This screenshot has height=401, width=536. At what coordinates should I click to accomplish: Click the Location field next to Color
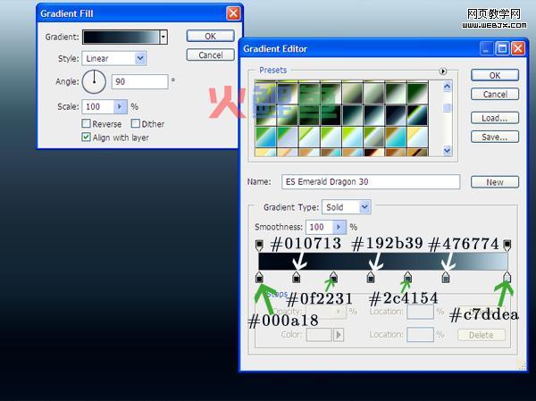coord(420,335)
